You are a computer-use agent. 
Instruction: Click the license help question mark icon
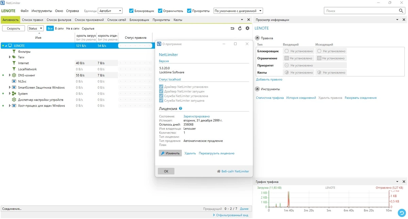[181, 109]
